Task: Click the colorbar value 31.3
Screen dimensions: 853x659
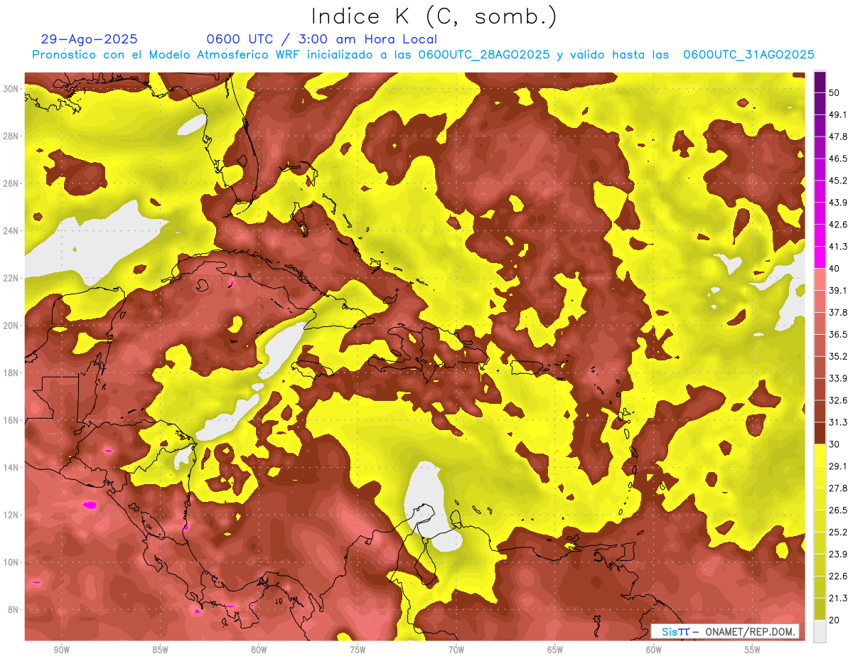Action: coord(838,422)
